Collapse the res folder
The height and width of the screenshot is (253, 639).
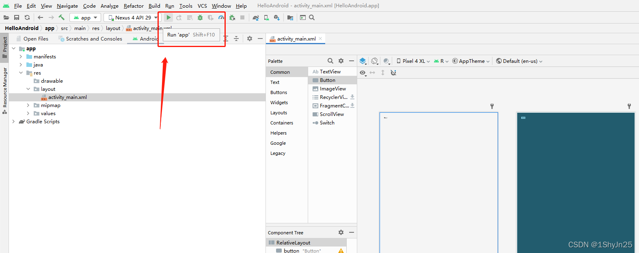click(x=21, y=73)
